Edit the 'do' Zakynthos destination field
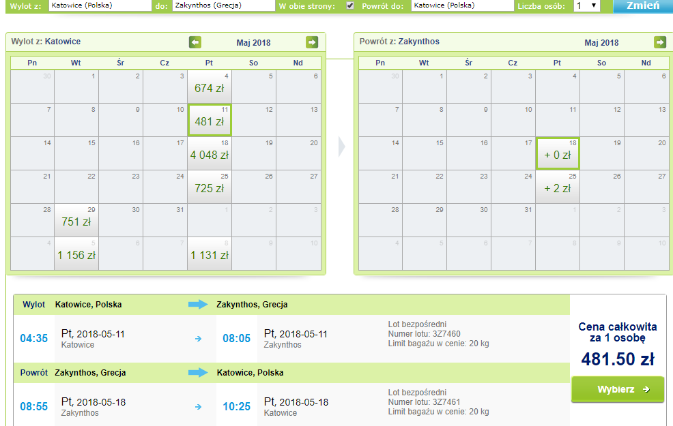 221,6
